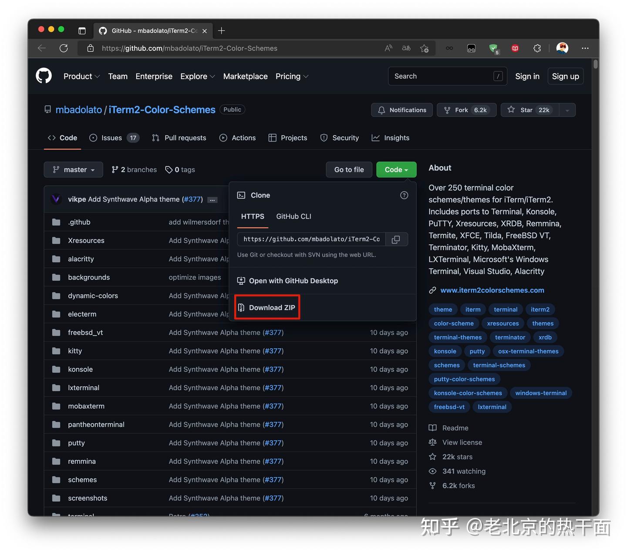Viewport: 627px width, 553px height.
Task: Click the browser favorites star icon
Action: [x=425, y=48]
